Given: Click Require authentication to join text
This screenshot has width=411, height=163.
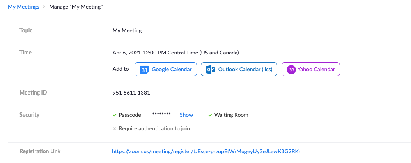Looking at the screenshot, I should 154,129.
